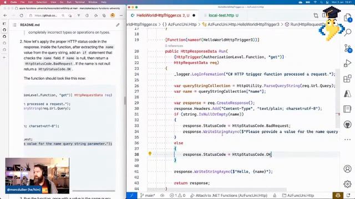Screen dimensions: 355x199
Task: Open the Run and Debug view
Action: point(348,63)
